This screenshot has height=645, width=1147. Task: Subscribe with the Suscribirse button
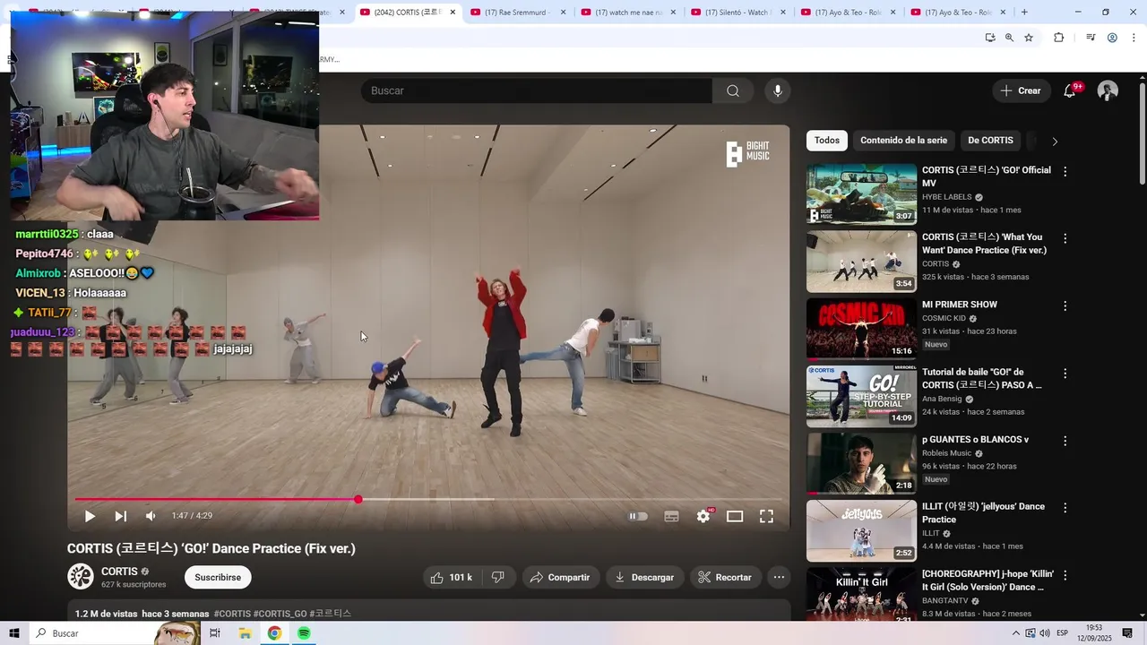pyautogui.click(x=218, y=578)
